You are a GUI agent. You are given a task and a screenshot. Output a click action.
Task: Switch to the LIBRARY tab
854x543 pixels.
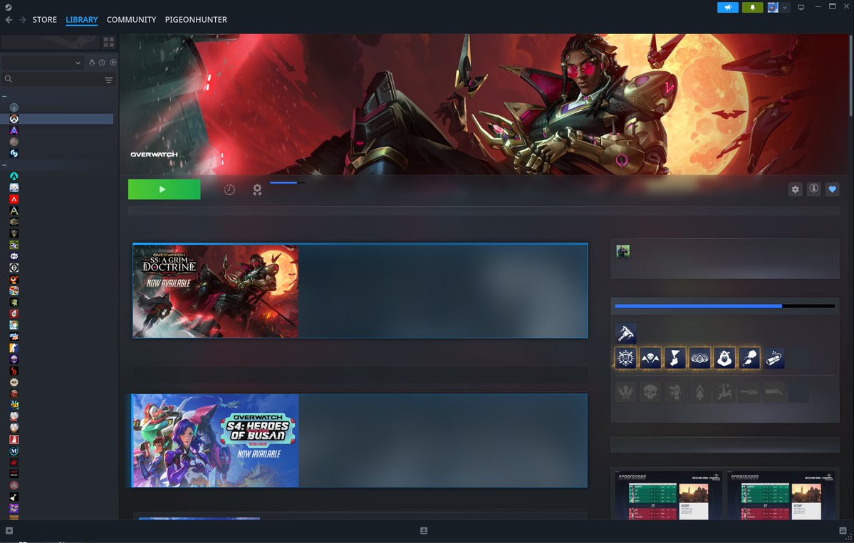[82, 20]
